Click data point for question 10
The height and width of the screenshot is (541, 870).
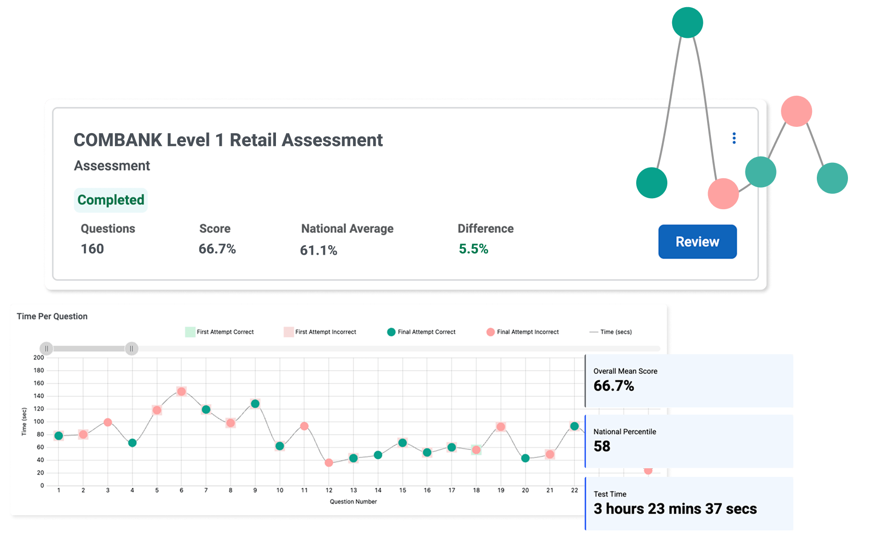[x=280, y=446]
